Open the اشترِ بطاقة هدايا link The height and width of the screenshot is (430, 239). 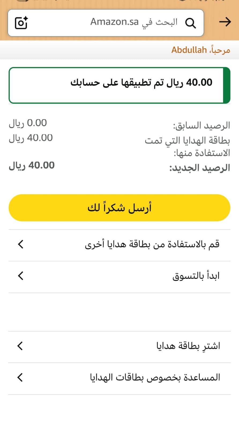click(188, 346)
